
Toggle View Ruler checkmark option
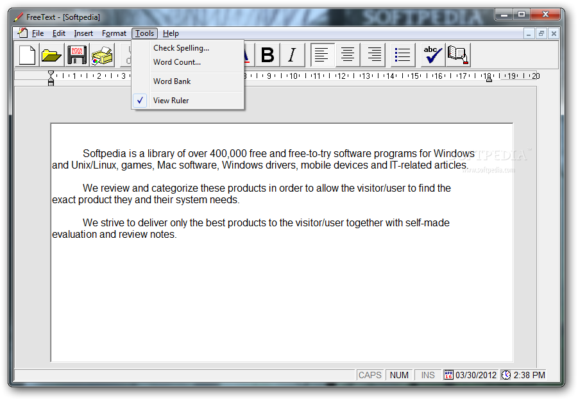point(188,100)
